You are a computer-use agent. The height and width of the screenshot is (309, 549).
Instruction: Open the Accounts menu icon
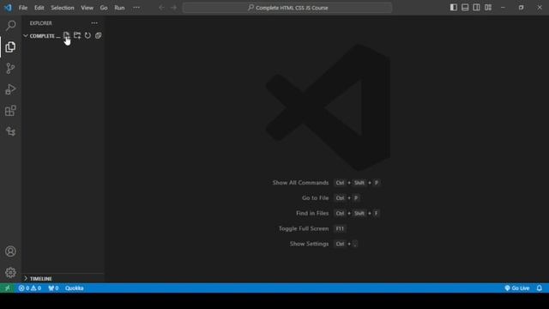pyautogui.click(x=10, y=251)
